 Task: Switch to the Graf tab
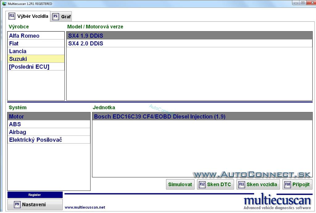coord(61,17)
